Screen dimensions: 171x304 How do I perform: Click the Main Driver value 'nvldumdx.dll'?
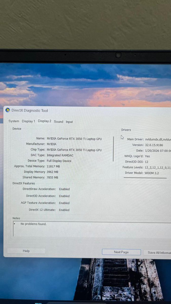pyautogui.click(x=154, y=139)
